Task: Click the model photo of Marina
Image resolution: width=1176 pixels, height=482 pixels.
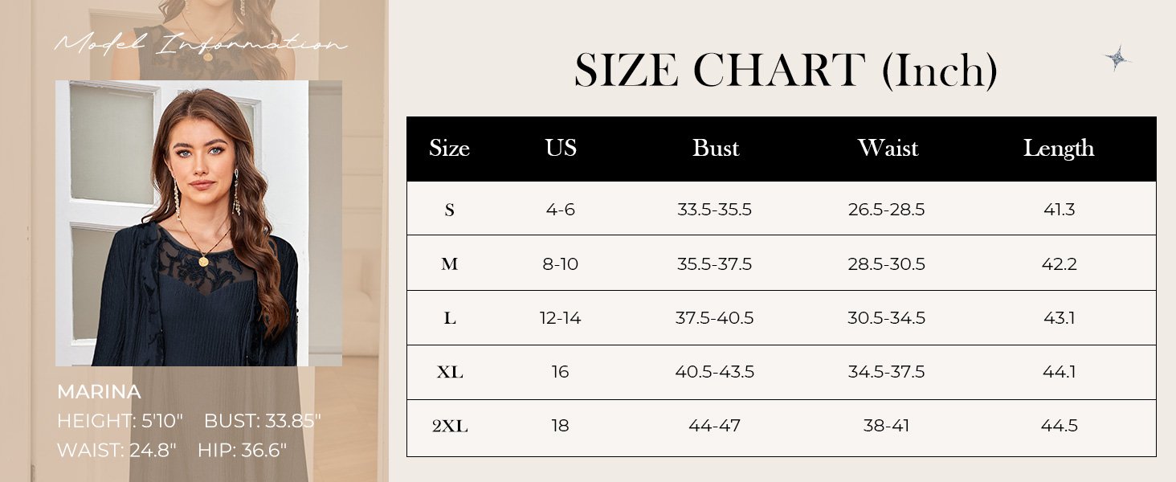Action: tap(198, 223)
